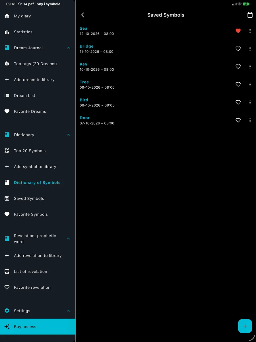Go back using the left chevron arrow
Screen dimensions: 256x342
coord(83,15)
